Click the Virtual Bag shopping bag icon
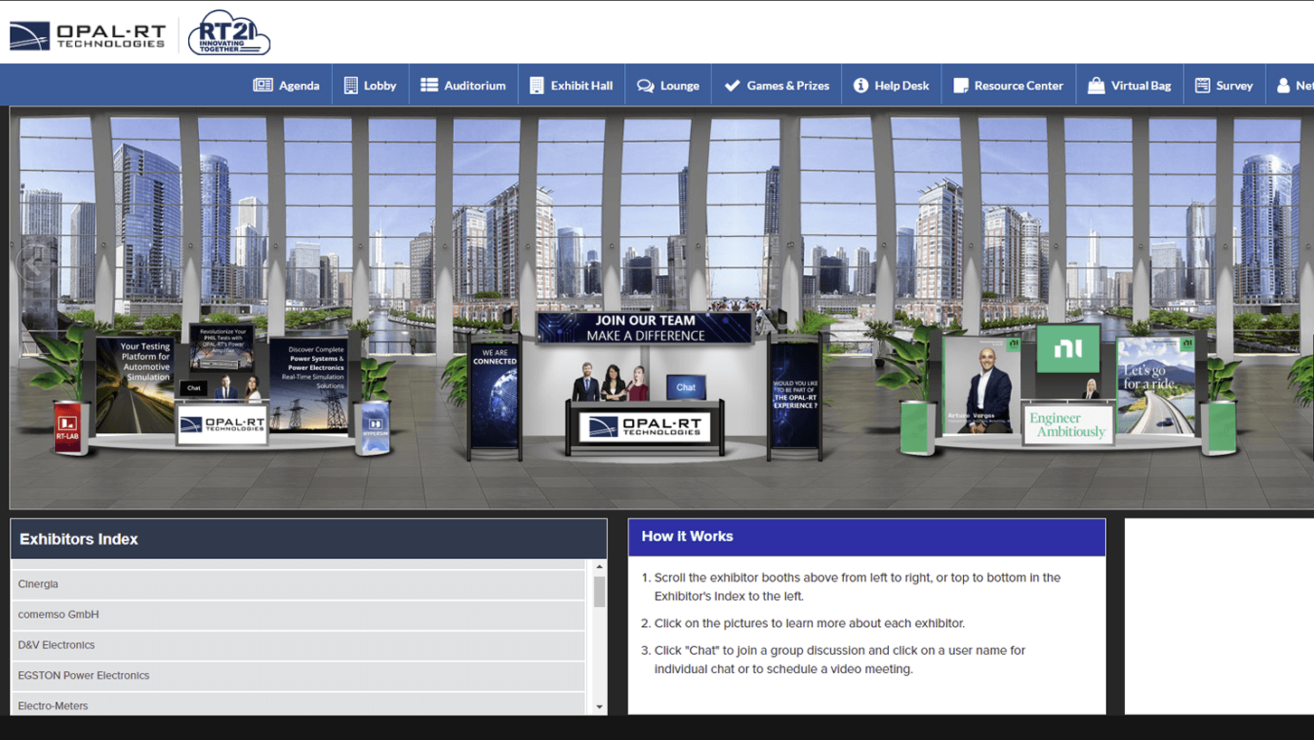 click(x=1096, y=85)
